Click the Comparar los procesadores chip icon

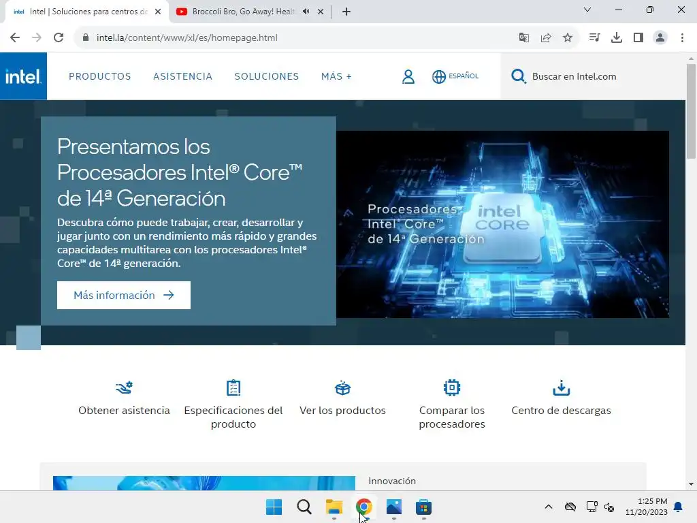tap(452, 387)
